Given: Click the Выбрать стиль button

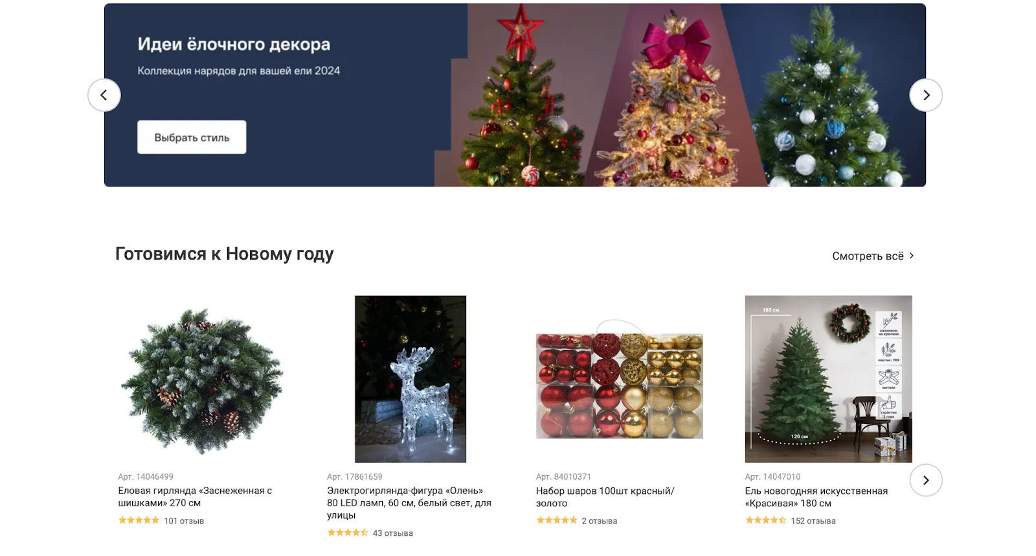Looking at the screenshot, I should 192,137.
